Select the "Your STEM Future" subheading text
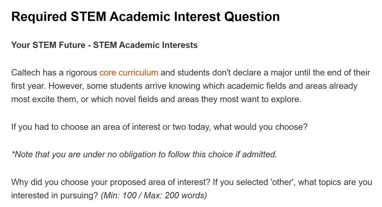 click(x=48, y=45)
